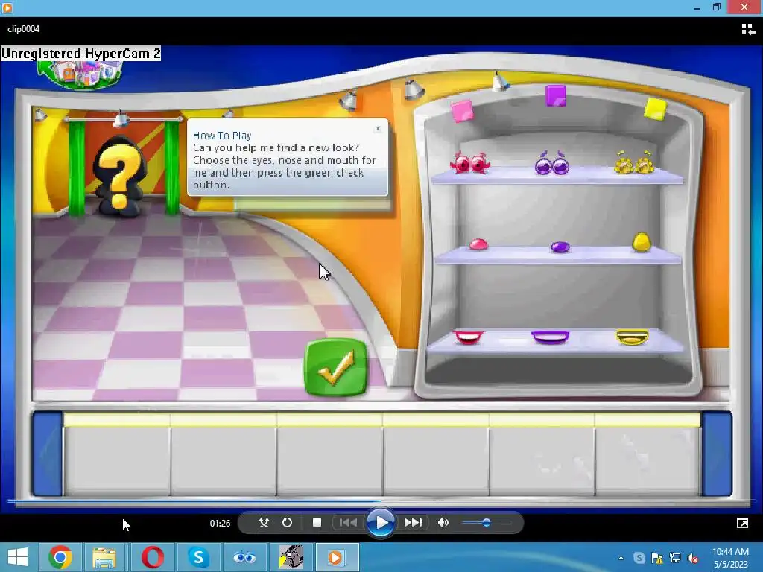
Task: Skip to the previous clip
Action: [x=348, y=522]
